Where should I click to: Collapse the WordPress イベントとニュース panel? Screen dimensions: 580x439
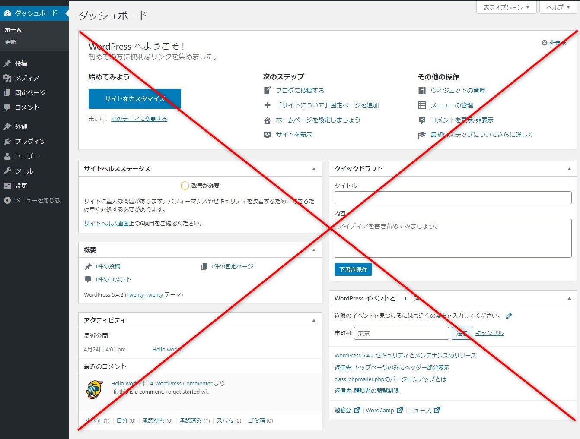pyautogui.click(x=569, y=298)
